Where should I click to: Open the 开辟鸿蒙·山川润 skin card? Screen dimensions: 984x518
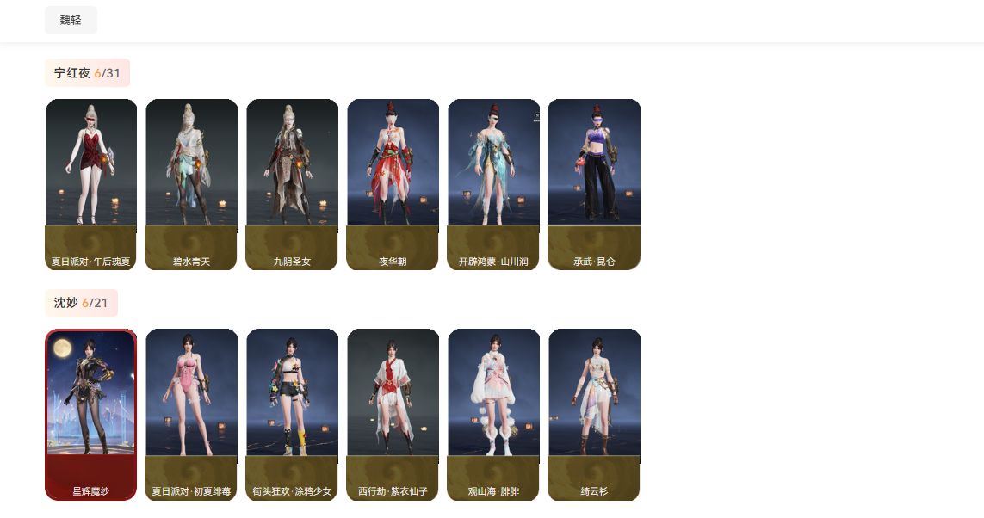pos(493,184)
